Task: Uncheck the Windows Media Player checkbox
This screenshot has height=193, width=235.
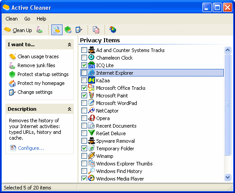Action: coord(84,178)
